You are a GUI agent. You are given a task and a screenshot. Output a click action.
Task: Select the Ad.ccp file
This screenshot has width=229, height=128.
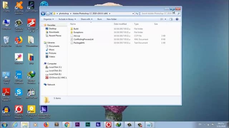coord(77,36)
